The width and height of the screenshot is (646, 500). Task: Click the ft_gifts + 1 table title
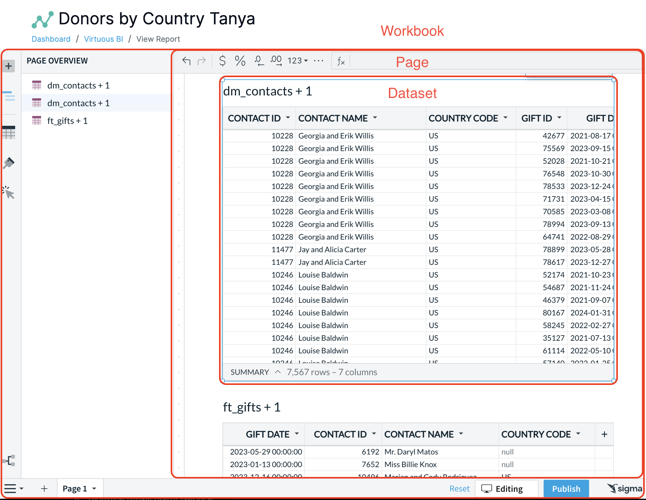252,407
